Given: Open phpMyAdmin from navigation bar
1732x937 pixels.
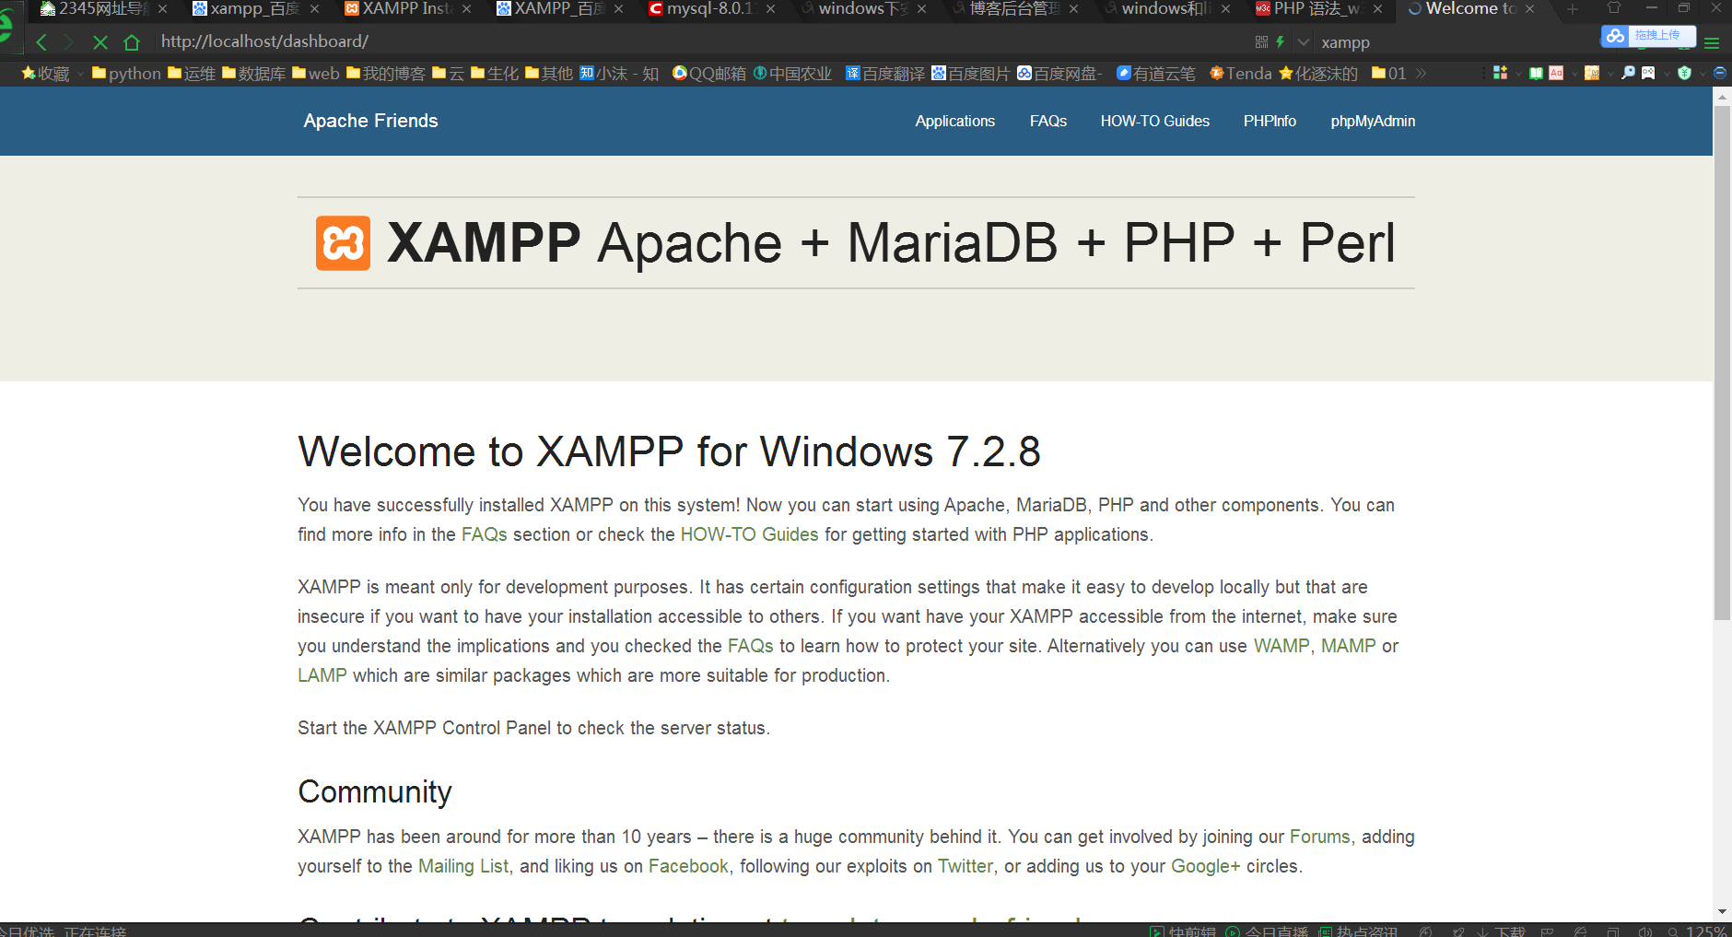Looking at the screenshot, I should (1373, 121).
